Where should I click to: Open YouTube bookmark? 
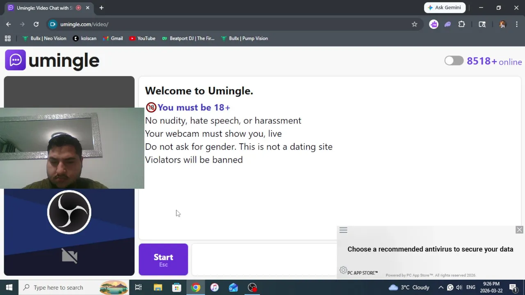(x=142, y=39)
